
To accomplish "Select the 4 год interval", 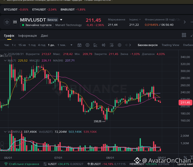I will (x=42, y=45).
